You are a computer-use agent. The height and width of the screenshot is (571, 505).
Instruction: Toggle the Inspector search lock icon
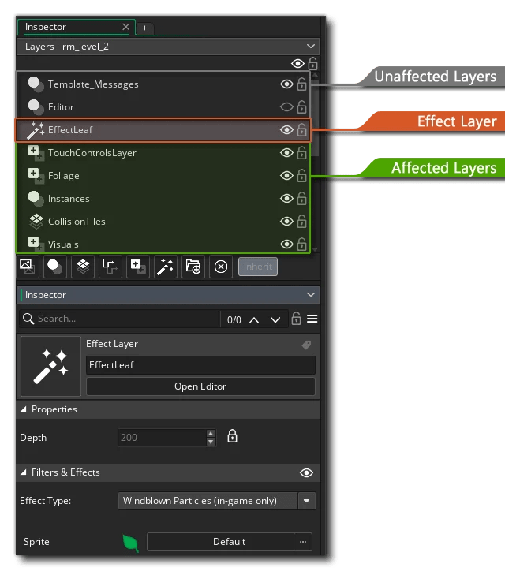[296, 319]
